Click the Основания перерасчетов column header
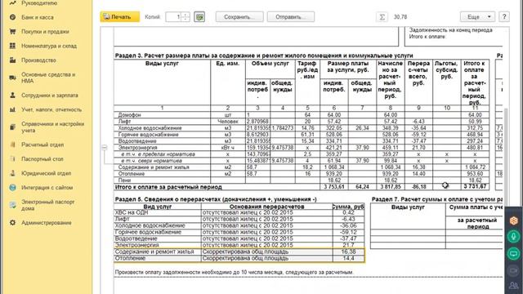 (x=267, y=207)
